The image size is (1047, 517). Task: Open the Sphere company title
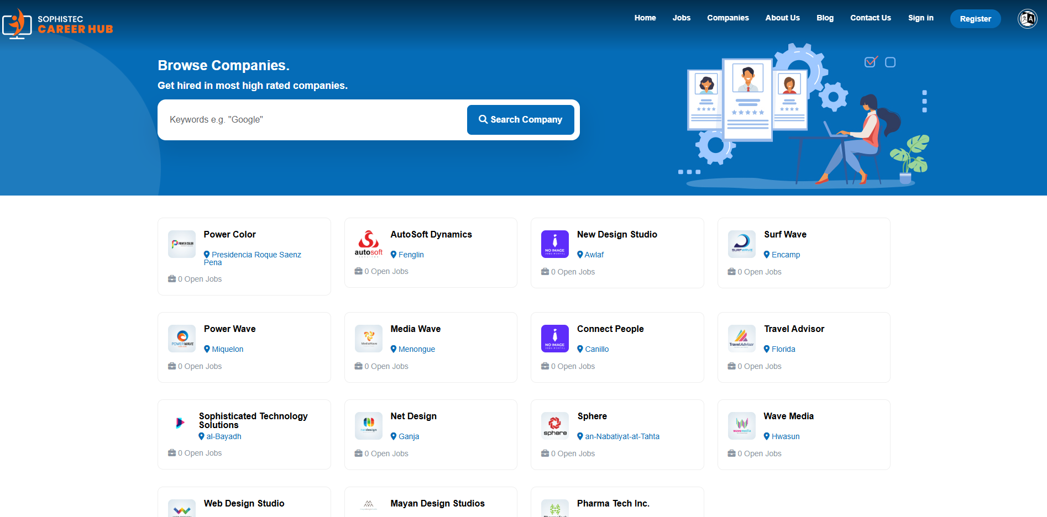click(592, 416)
